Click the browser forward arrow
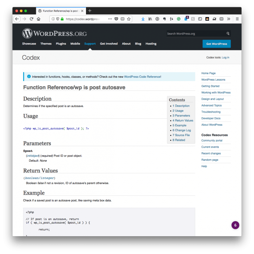Image resolution: width=254 pixels, height=254 pixels. [x=24, y=19]
